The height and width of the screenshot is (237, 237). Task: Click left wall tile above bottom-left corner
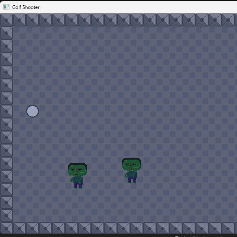click(x=7, y=215)
